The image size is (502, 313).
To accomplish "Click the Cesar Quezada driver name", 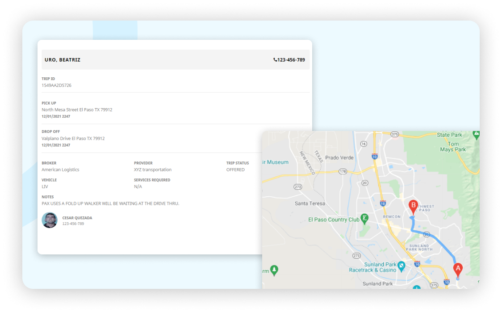I will [x=77, y=218].
